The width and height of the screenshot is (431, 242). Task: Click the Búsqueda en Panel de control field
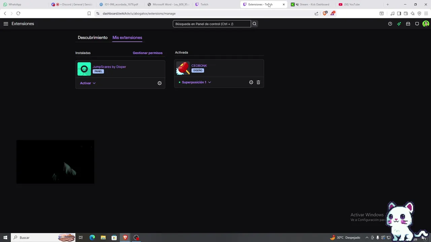click(x=212, y=24)
